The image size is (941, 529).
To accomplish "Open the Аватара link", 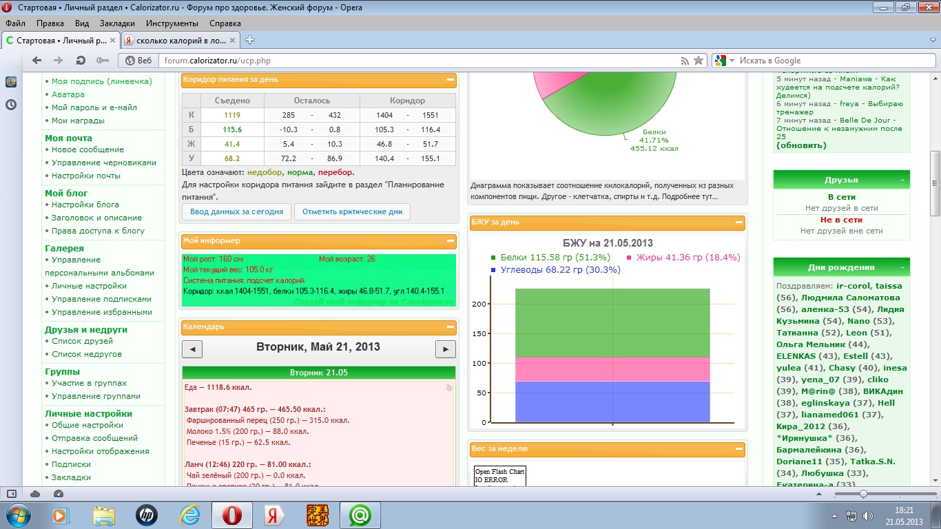I will pos(68,94).
